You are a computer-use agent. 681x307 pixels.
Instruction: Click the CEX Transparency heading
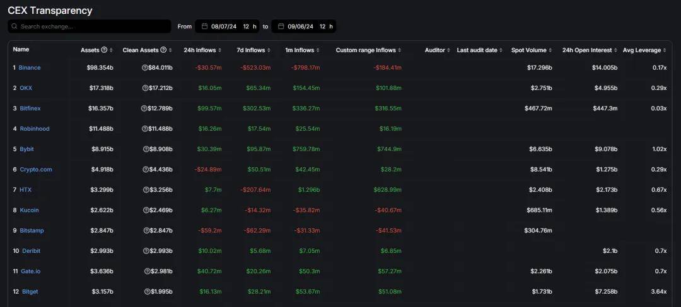click(50, 11)
